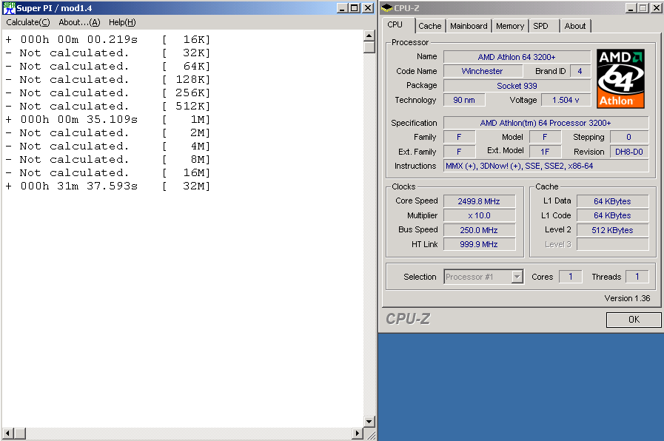
Task: Click the Core Speed value '2499.8 MHz'
Action: click(479, 201)
